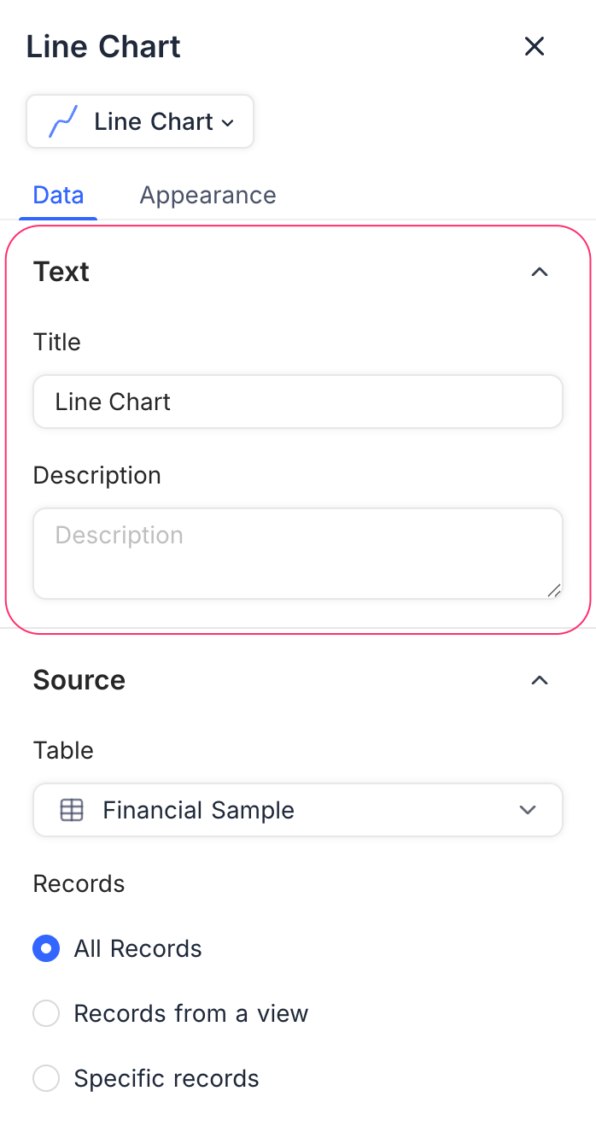The image size is (596, 1138).
Task: Open the chart type dropdown labeled Line Chart
Action: (x=139, y=121)
